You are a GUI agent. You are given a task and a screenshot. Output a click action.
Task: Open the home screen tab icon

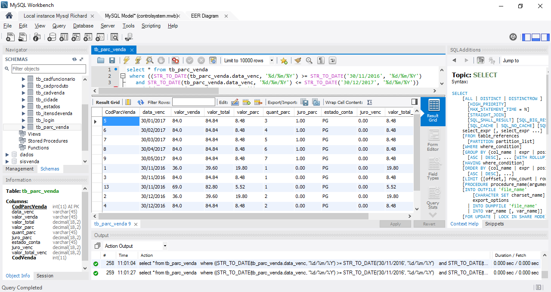[x=9, y=16]
